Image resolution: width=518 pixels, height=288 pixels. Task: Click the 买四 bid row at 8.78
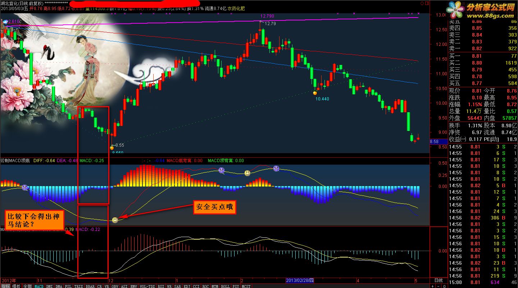pyautogui.click(x=483, y=76)
